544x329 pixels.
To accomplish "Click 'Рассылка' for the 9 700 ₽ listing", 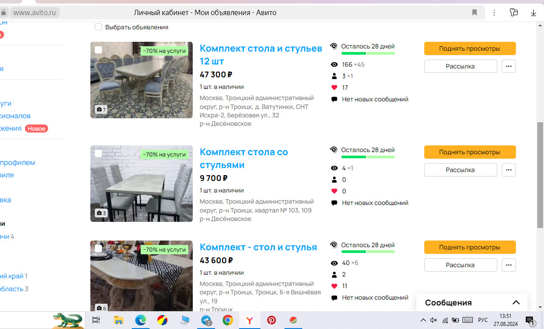I will point(460,170).
